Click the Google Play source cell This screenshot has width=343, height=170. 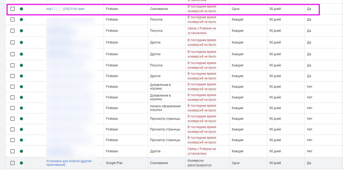pyautogui.click(x=114, y=163)
